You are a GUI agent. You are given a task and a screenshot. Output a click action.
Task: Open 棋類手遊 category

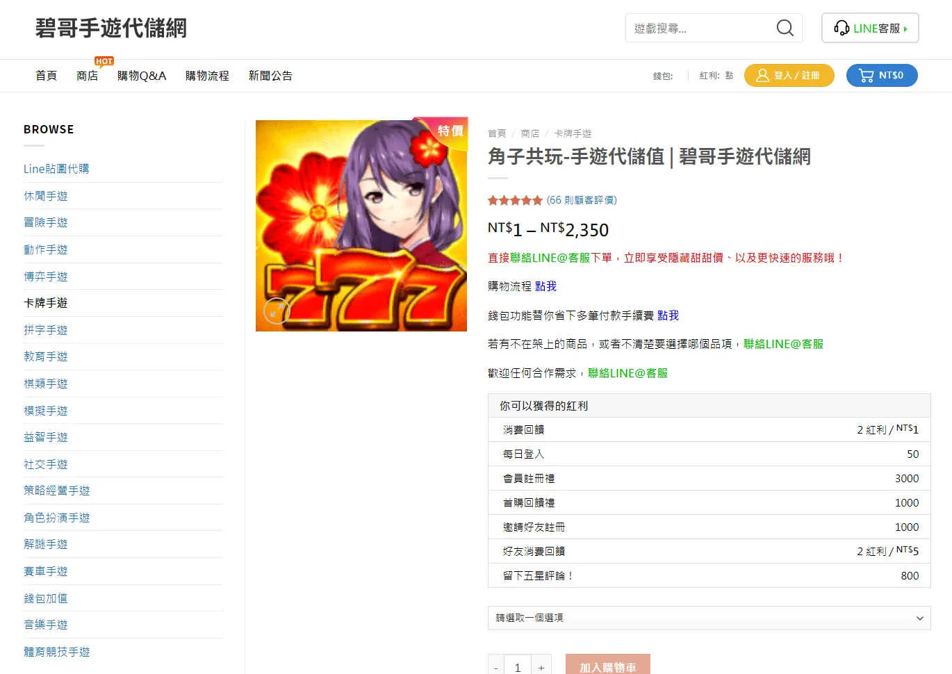coord(46,384)
